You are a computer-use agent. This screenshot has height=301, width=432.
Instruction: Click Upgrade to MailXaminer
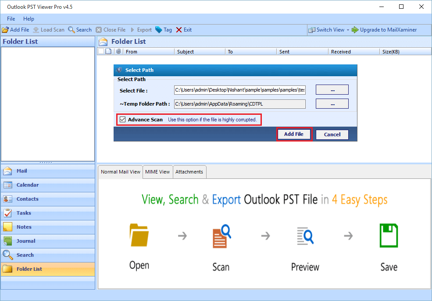pos(384,30)
